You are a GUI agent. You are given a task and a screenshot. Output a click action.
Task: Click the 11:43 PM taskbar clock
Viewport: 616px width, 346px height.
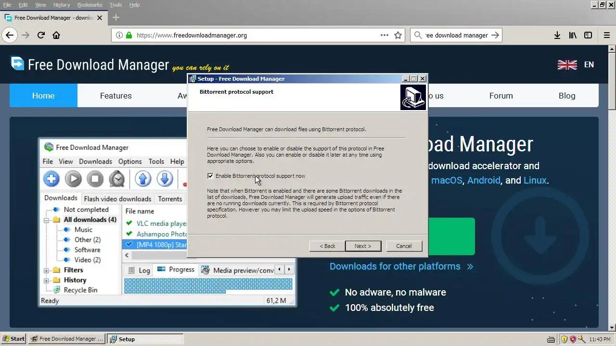599,339
